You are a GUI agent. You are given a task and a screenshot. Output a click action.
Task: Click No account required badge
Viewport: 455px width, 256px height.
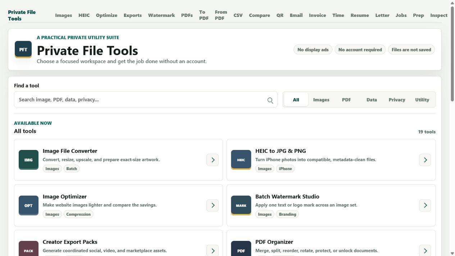(x=360, y=50)
